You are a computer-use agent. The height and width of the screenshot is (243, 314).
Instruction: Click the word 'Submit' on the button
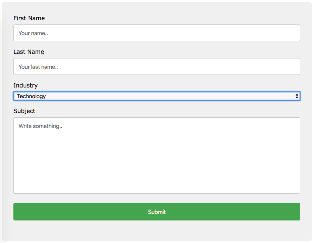pyautogui.click(x=157, y=212)
